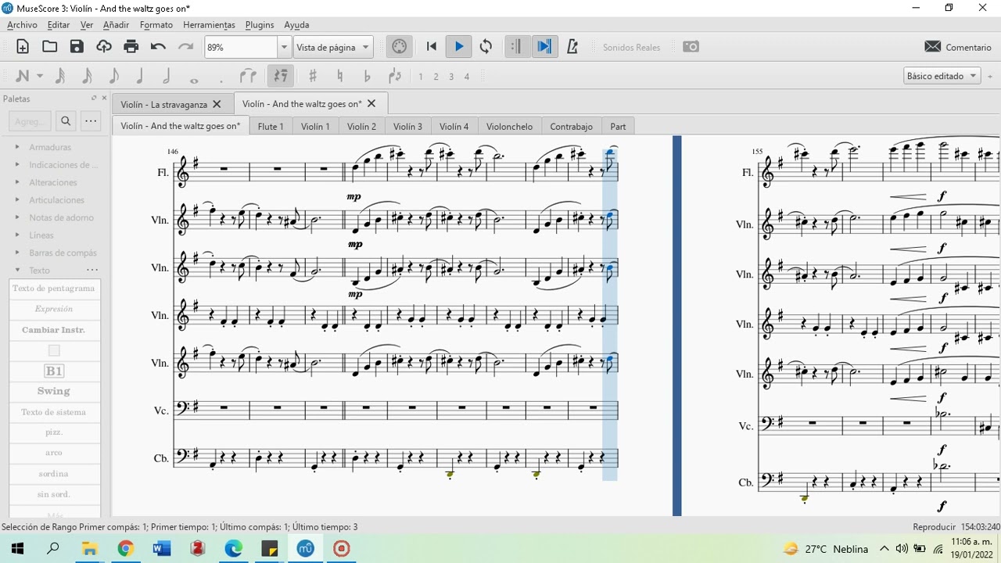Select the 16th note duration

[87, 76]
